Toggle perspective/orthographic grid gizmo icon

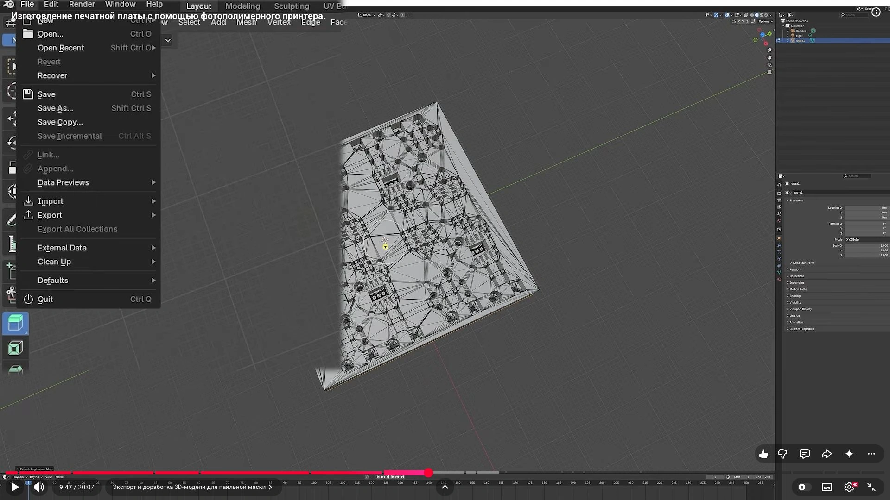[769, 73]
